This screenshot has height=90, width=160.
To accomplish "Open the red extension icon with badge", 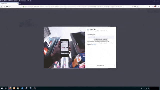I will tap(155, 7).
